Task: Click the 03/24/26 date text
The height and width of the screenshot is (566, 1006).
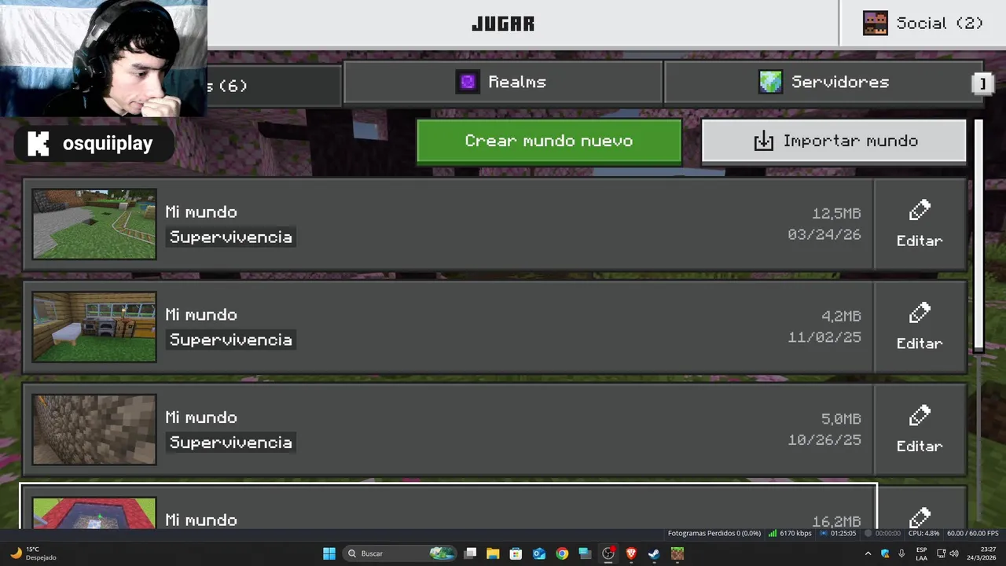Action: [x=824, y=235]
